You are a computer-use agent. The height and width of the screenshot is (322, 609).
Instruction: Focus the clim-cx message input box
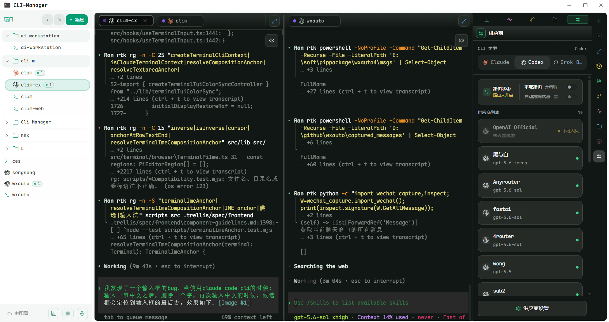pos(188,295)
